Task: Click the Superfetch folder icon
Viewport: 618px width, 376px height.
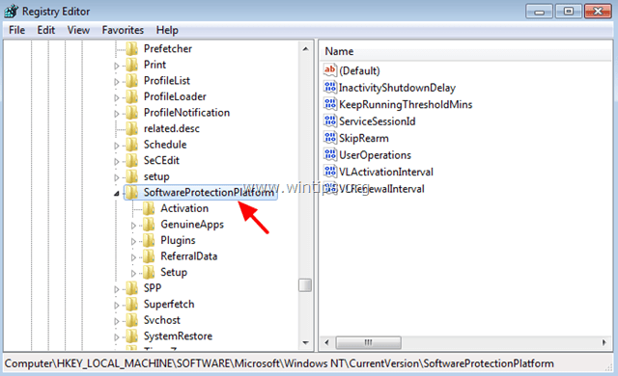Action: click(132, 305)
